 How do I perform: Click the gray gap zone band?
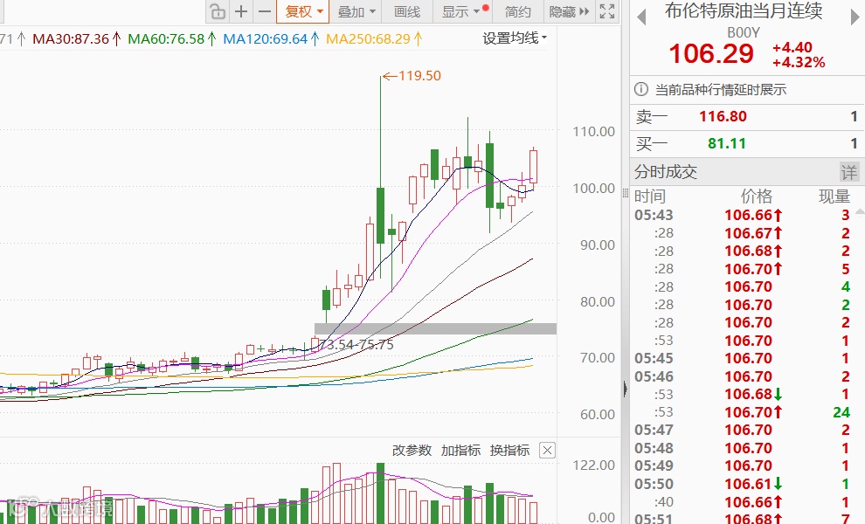click(x=435, y=328)
